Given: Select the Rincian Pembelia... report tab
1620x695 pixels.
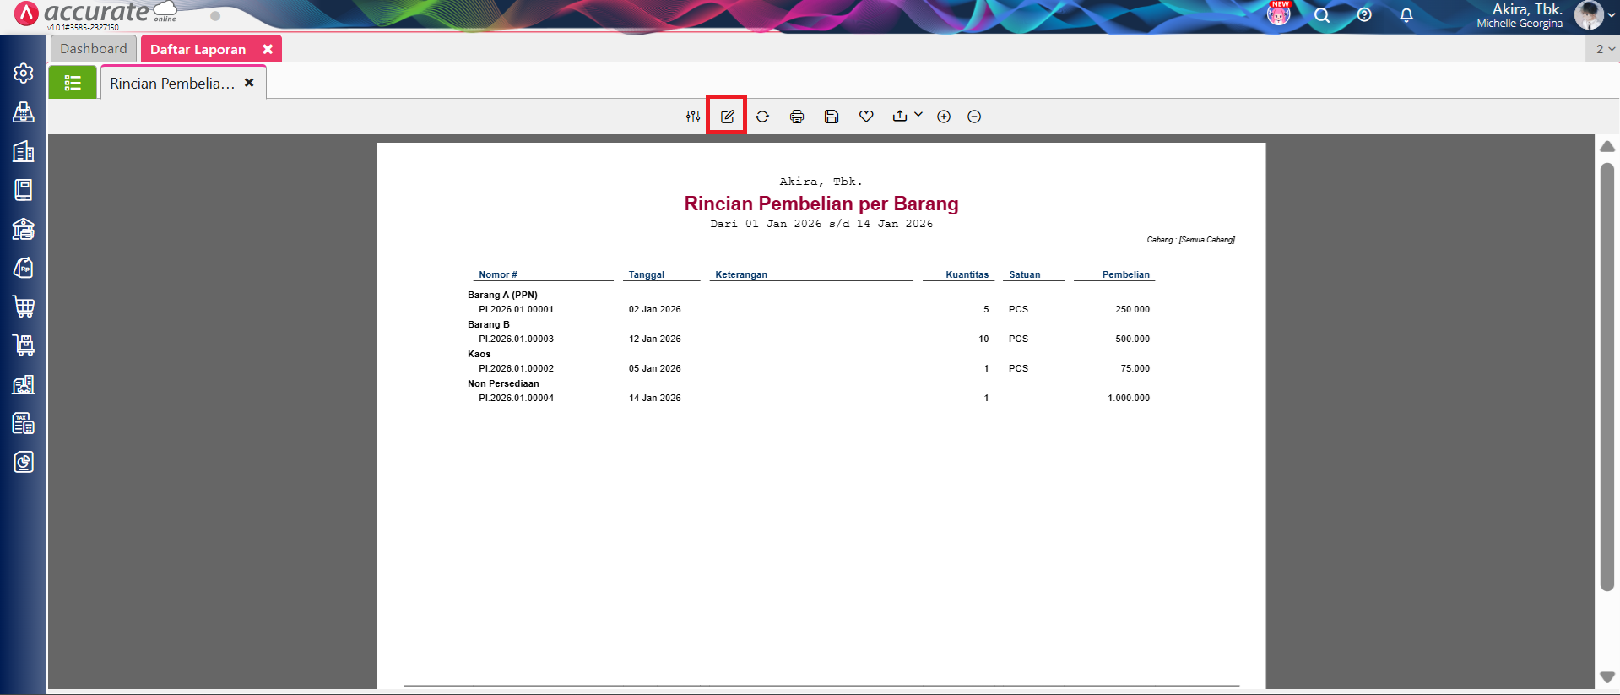Looking at the screenshot, I should (172, 84).
